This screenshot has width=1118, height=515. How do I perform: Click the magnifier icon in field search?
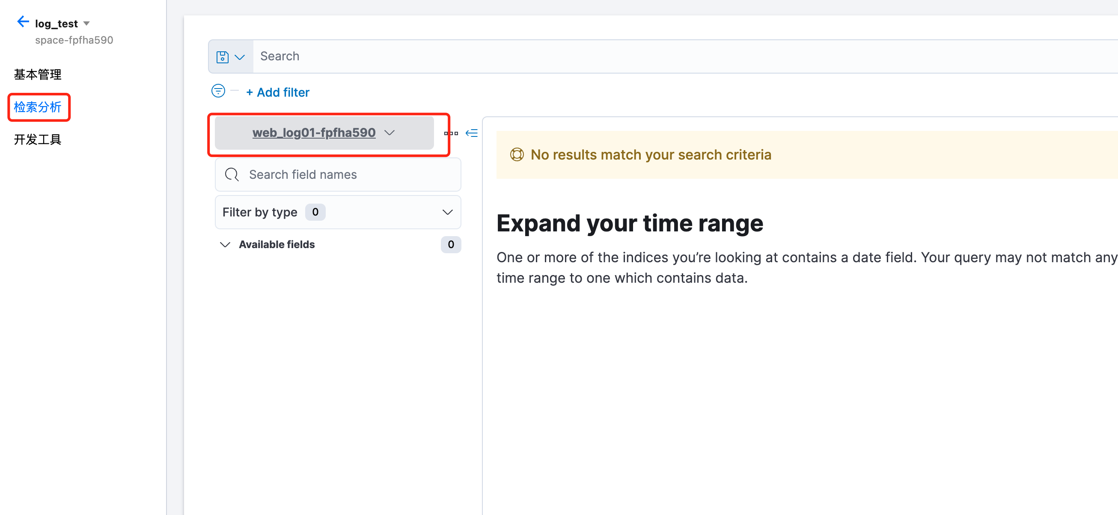[x=232, y=175]
